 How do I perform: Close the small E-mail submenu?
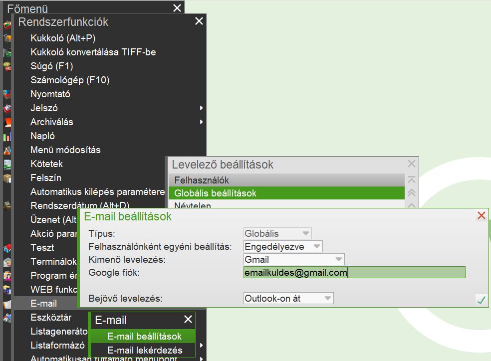(188, 319)
